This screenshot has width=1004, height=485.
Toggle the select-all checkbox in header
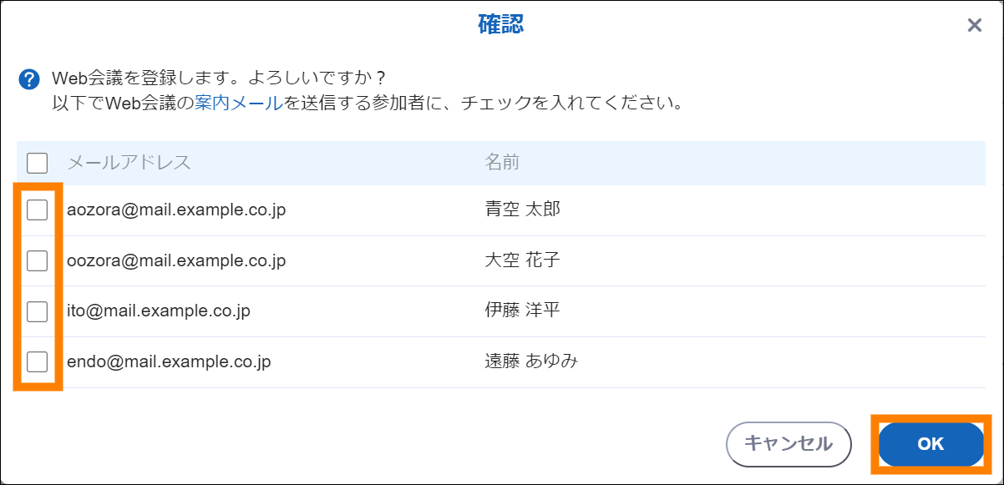(38, 162)
